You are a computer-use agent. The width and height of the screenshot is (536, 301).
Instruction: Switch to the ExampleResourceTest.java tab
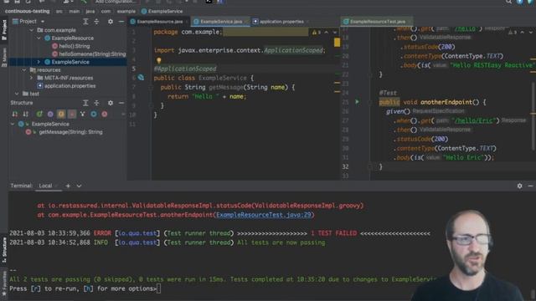point(377,22)
